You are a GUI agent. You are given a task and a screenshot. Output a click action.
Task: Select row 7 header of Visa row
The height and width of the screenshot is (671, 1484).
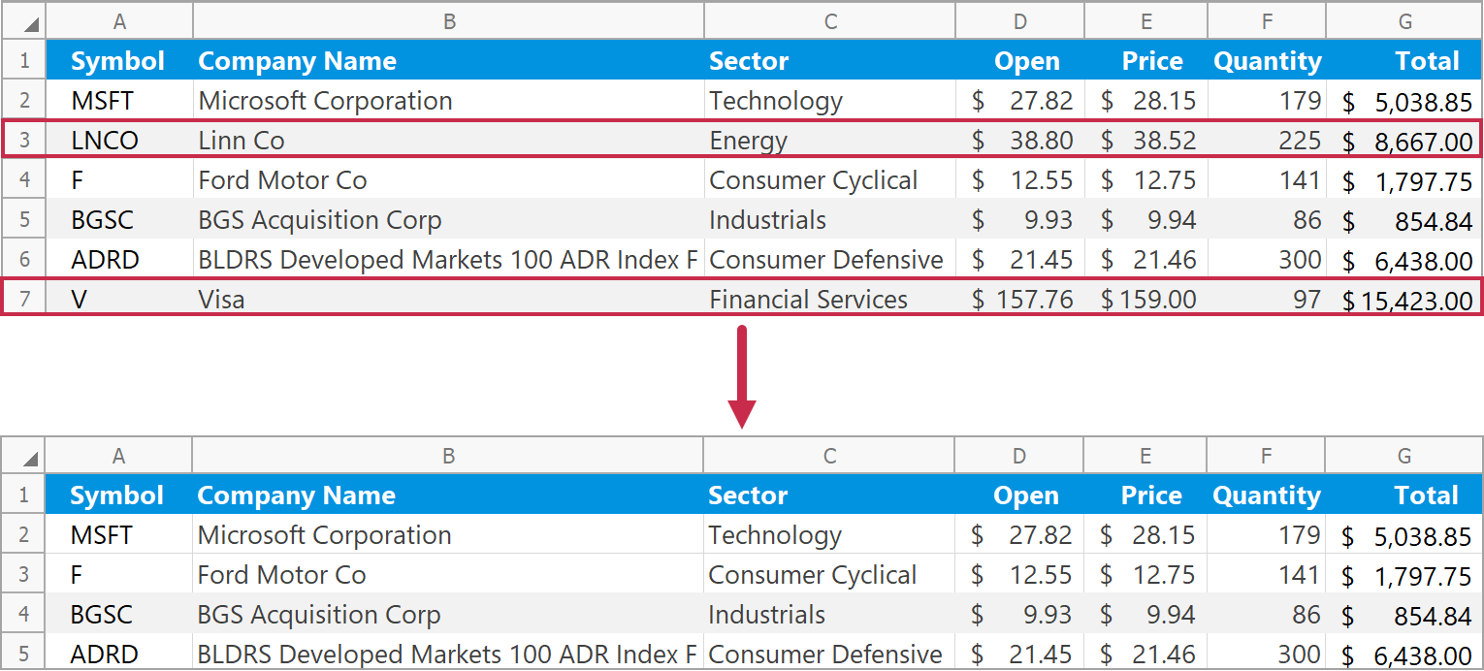(24, 300)
